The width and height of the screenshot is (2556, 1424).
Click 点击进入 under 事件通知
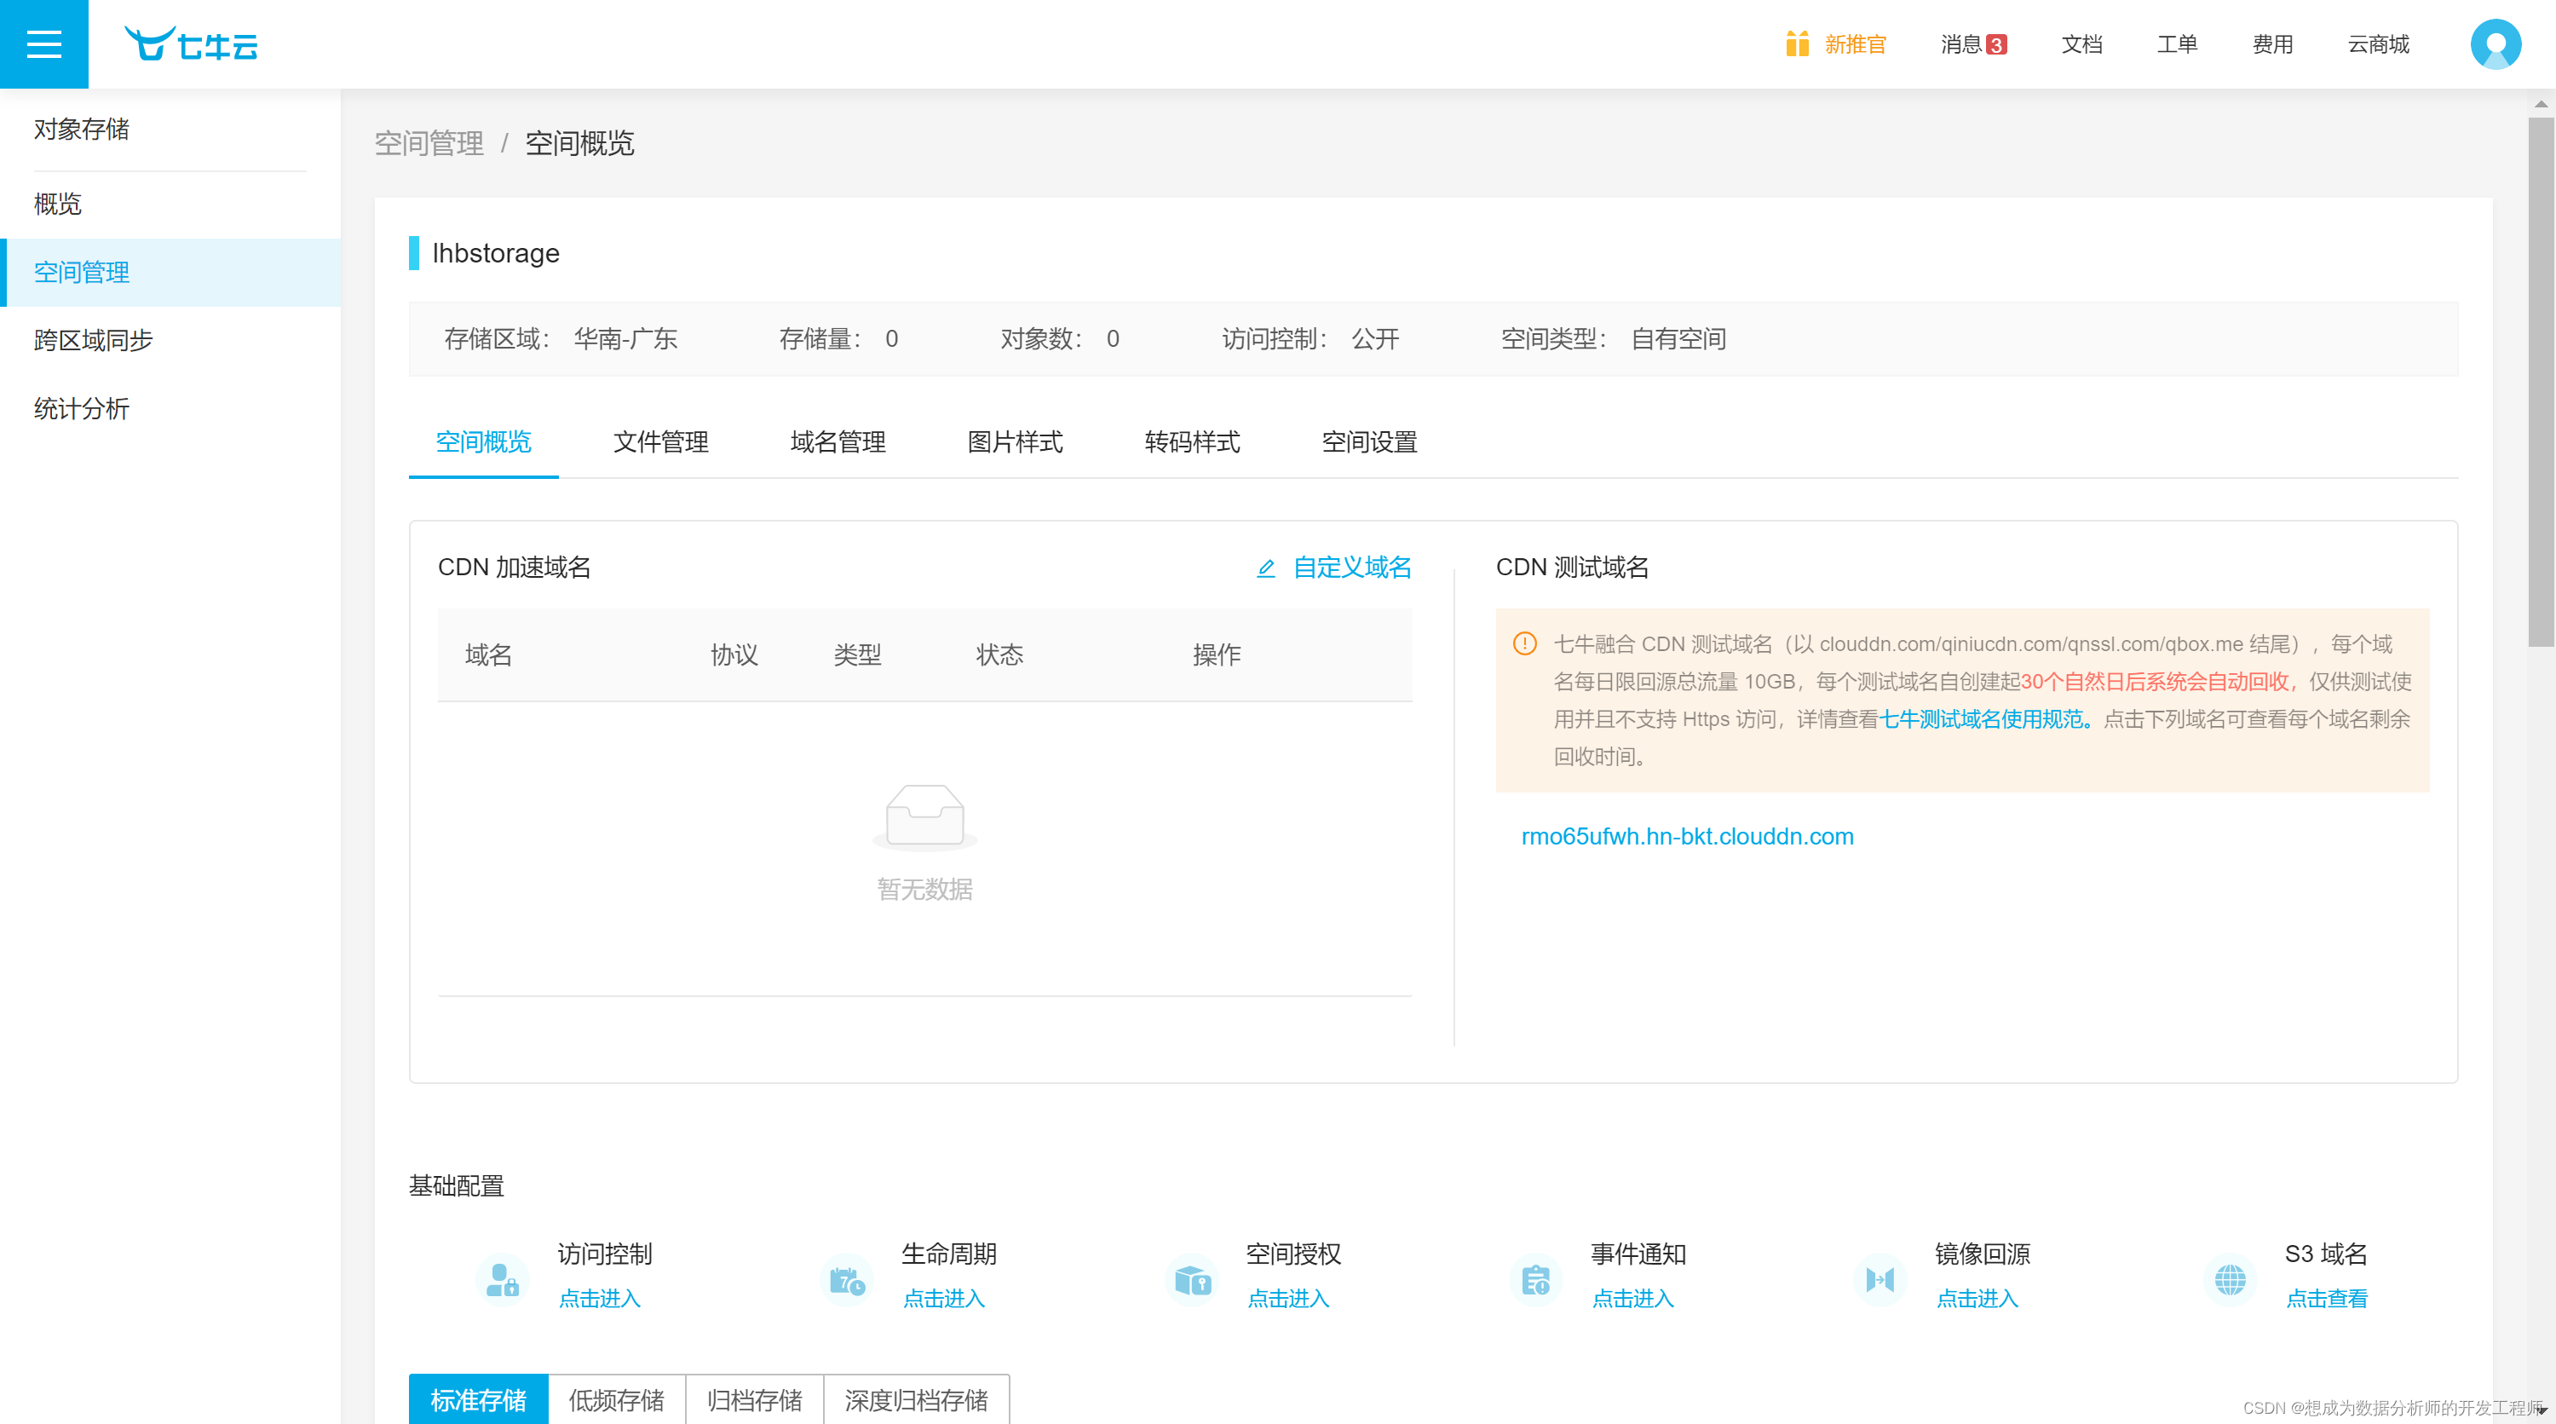(x=1633, y=1299)
